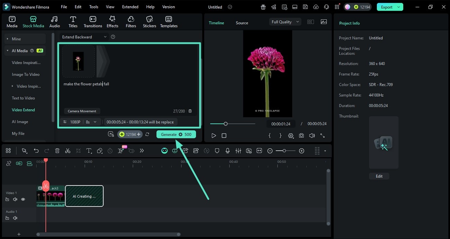Click the Edit button under the thumbnail
This screenshot has width=450, height=239.
click(x=379, y=176)
